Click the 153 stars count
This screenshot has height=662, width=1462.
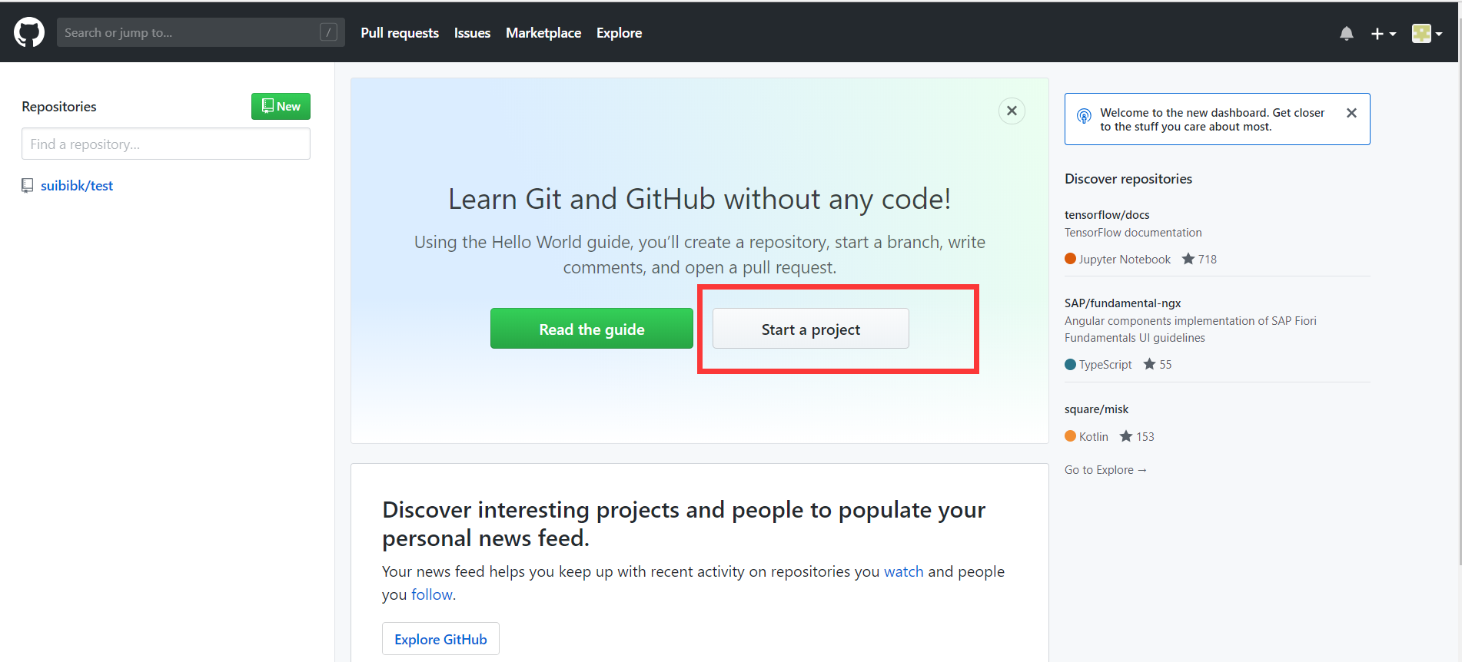1137,437
